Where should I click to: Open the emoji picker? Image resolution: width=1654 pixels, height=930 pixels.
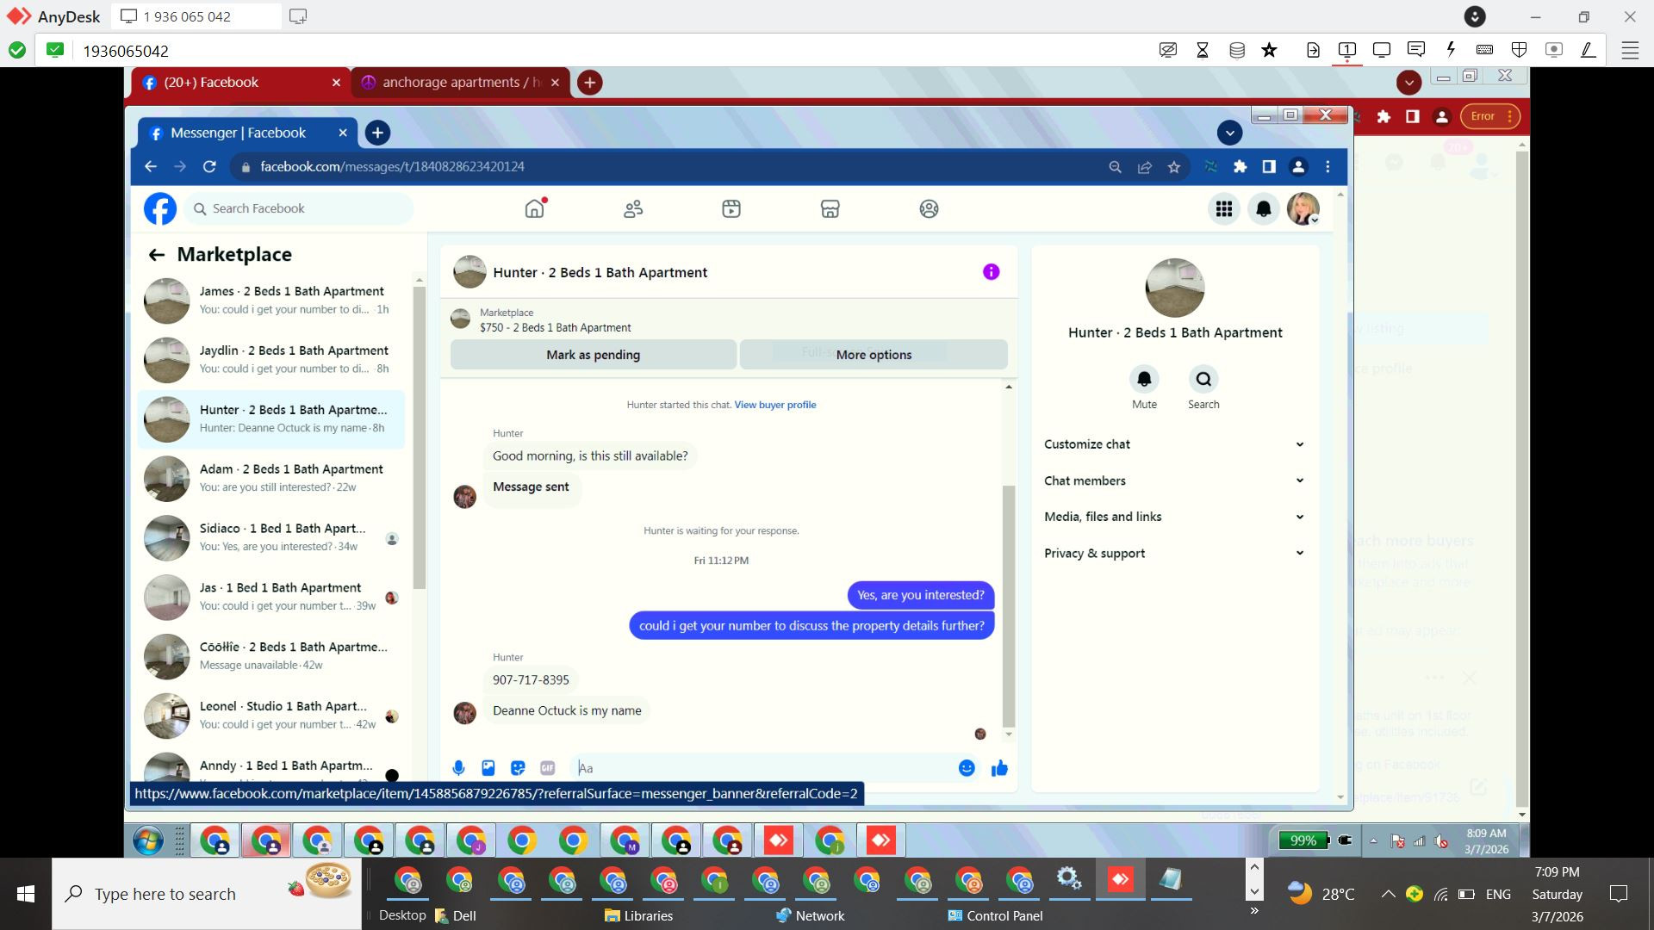click(x=967, y=768)
